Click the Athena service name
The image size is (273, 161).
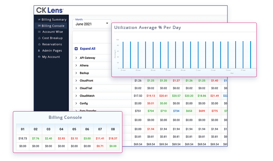click(84, 66)
